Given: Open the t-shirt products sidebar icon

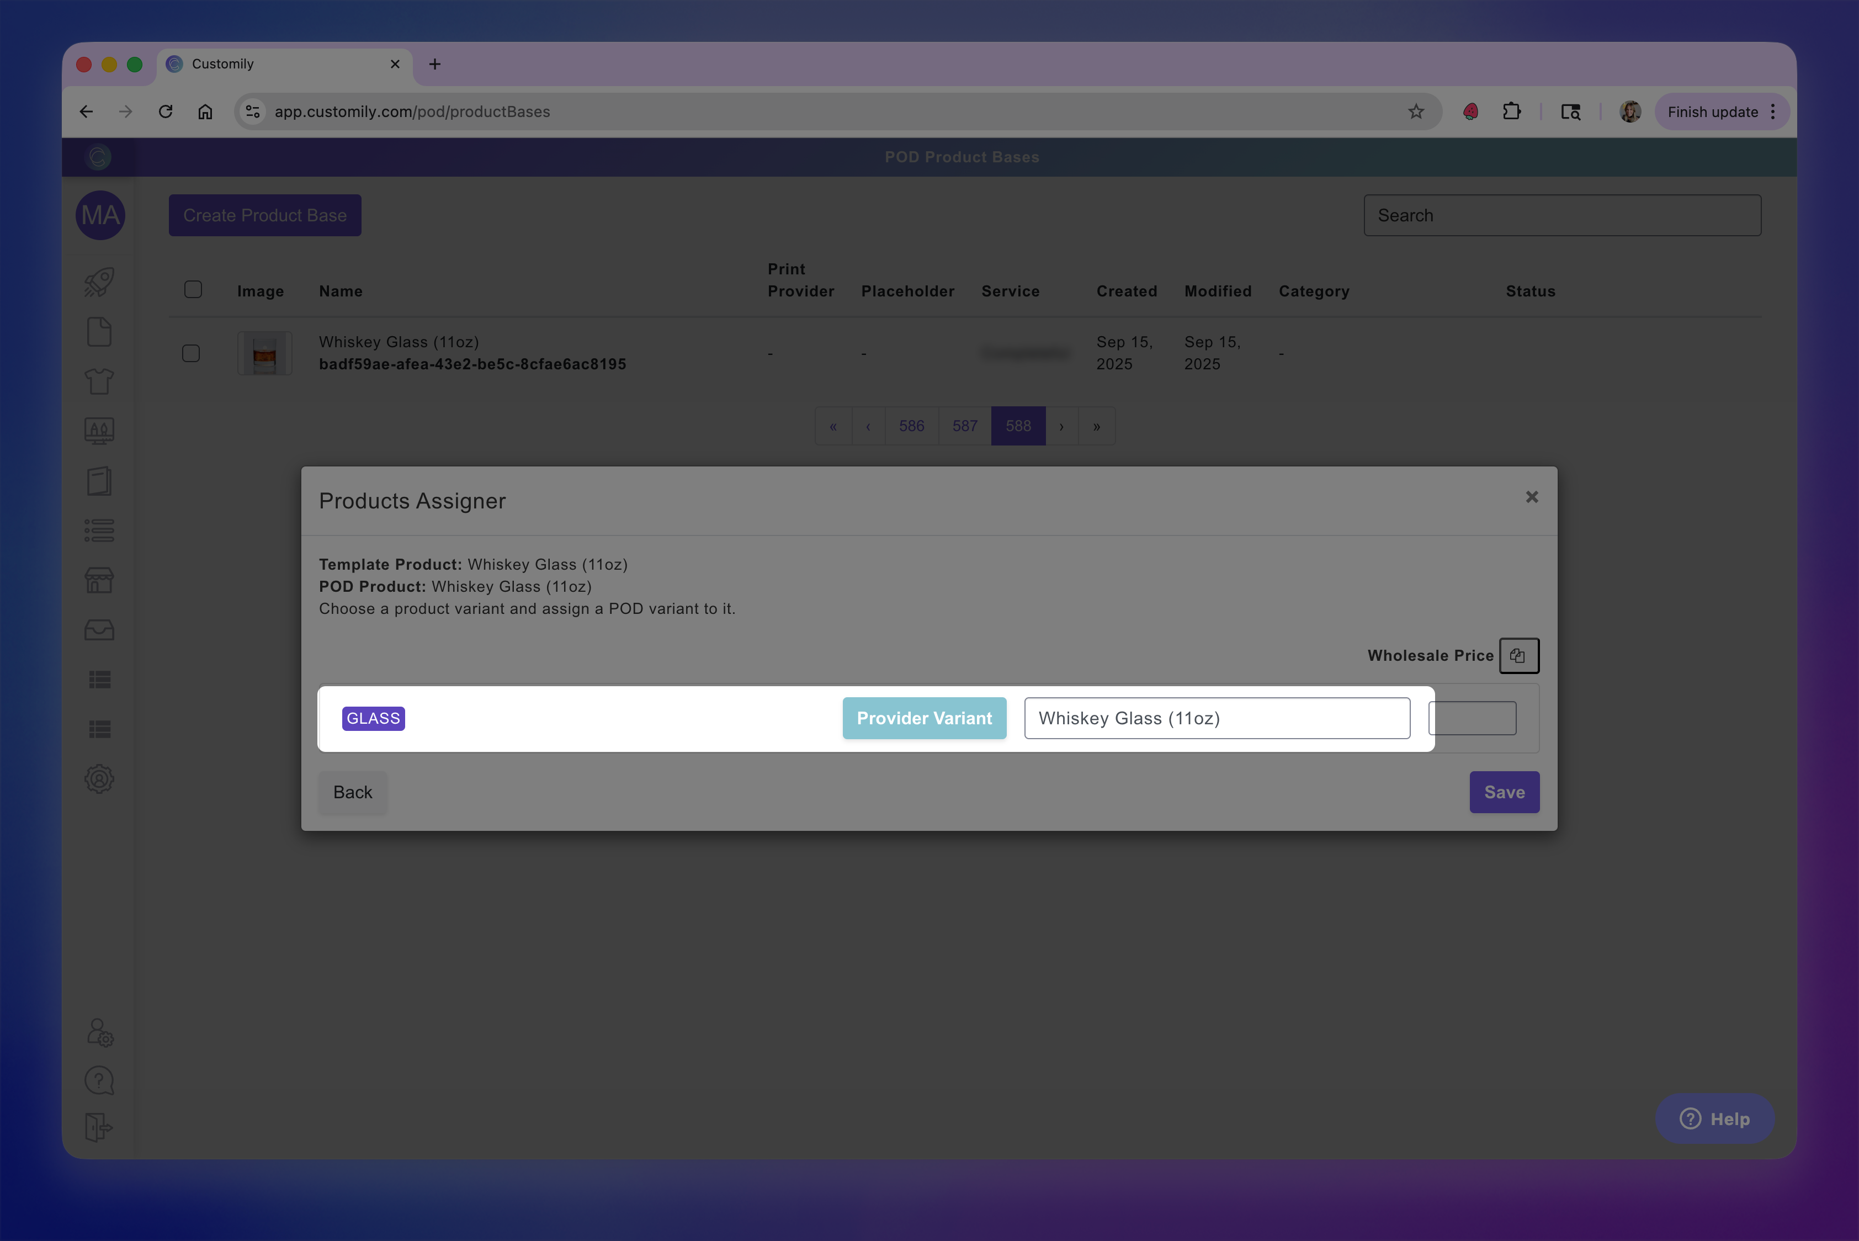Looking at the screenshot, I should (99, 381).
